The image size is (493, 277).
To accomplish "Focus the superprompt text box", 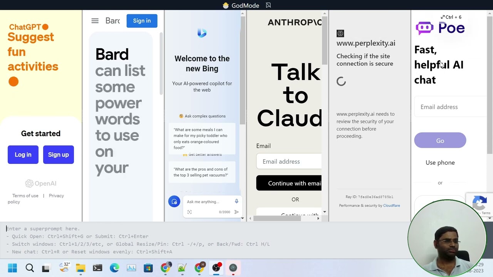I will (204, 229).
